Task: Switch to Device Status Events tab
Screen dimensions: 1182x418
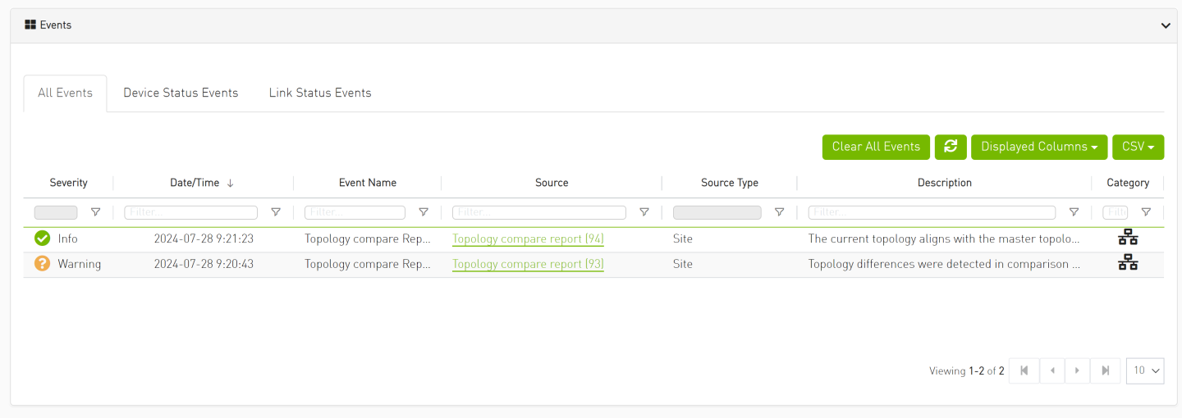Action: (181, 93)
